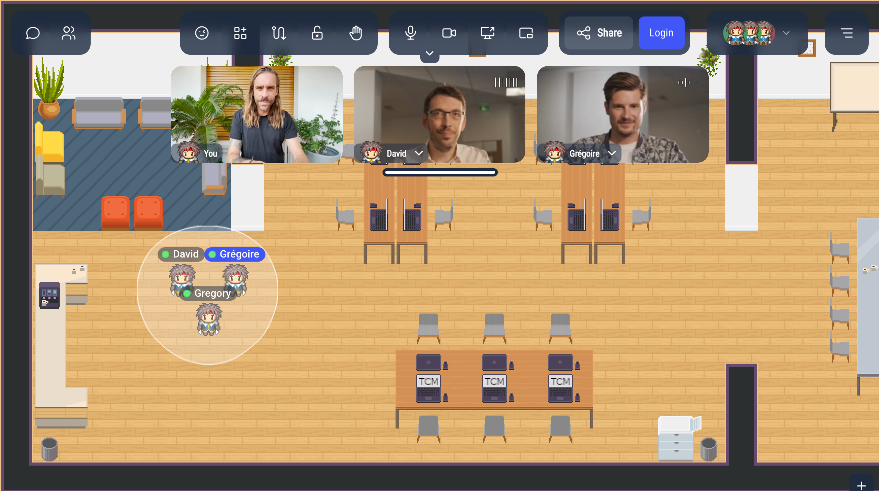The width and height of the screenshot is (879, 491).
Task: Click the Share button
Action: coord(599,33)
